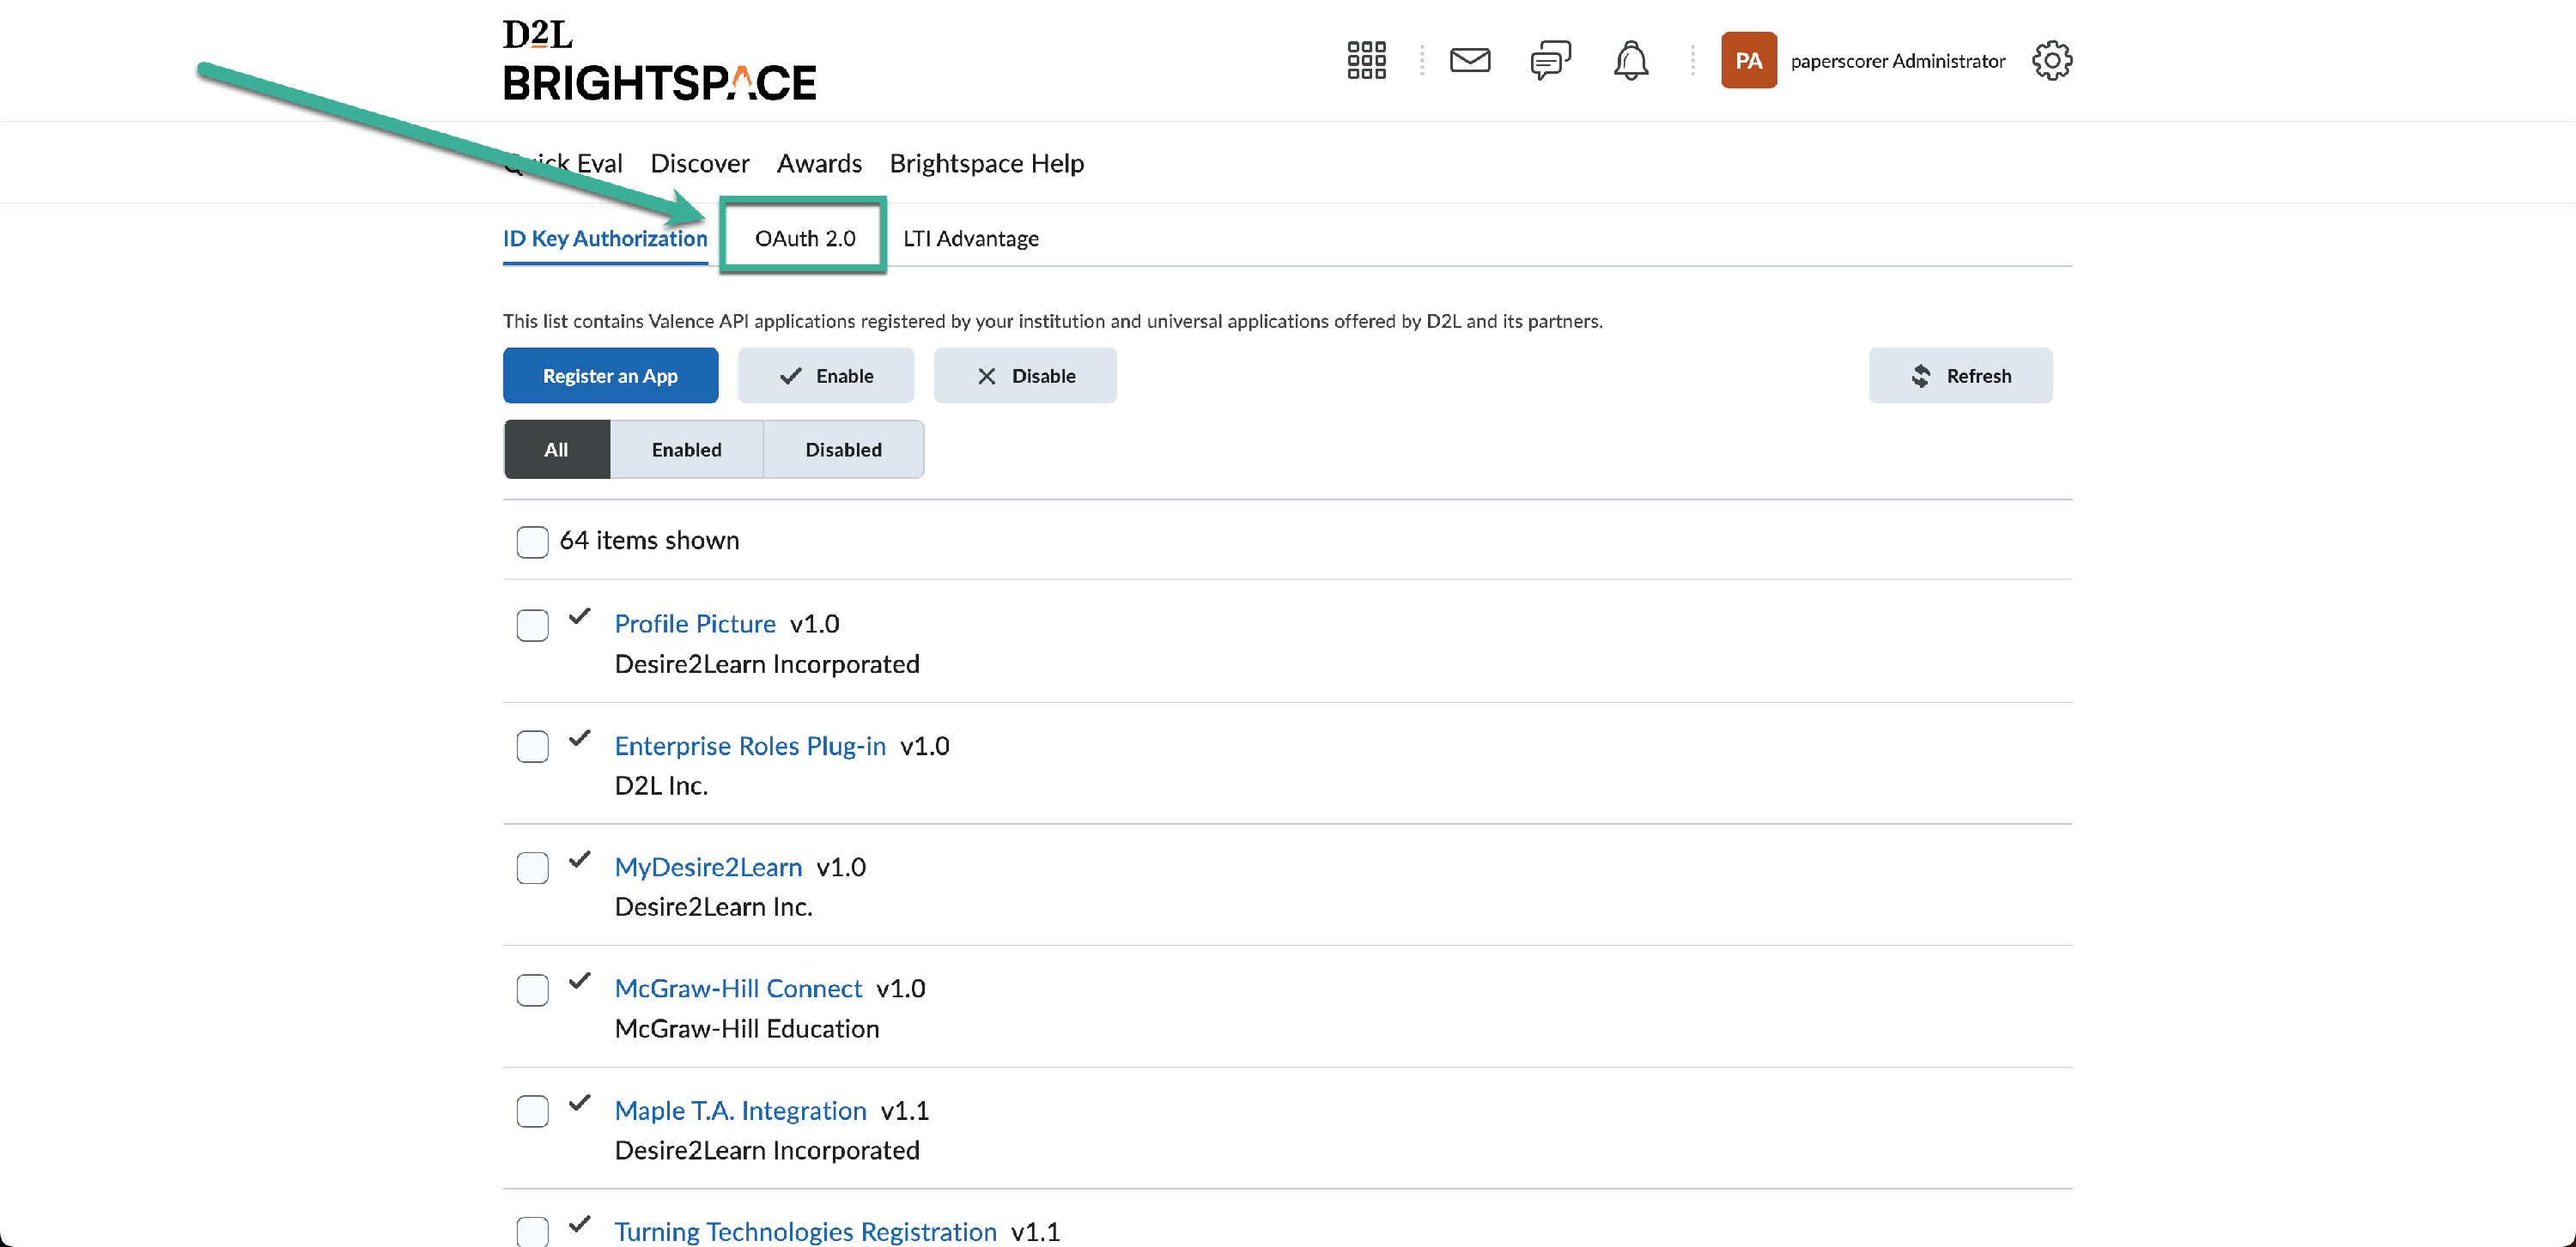Screen dimensions: 2576x1247
Task: Open subscription alerts chat icon
Action: (x=1550, y=60)
